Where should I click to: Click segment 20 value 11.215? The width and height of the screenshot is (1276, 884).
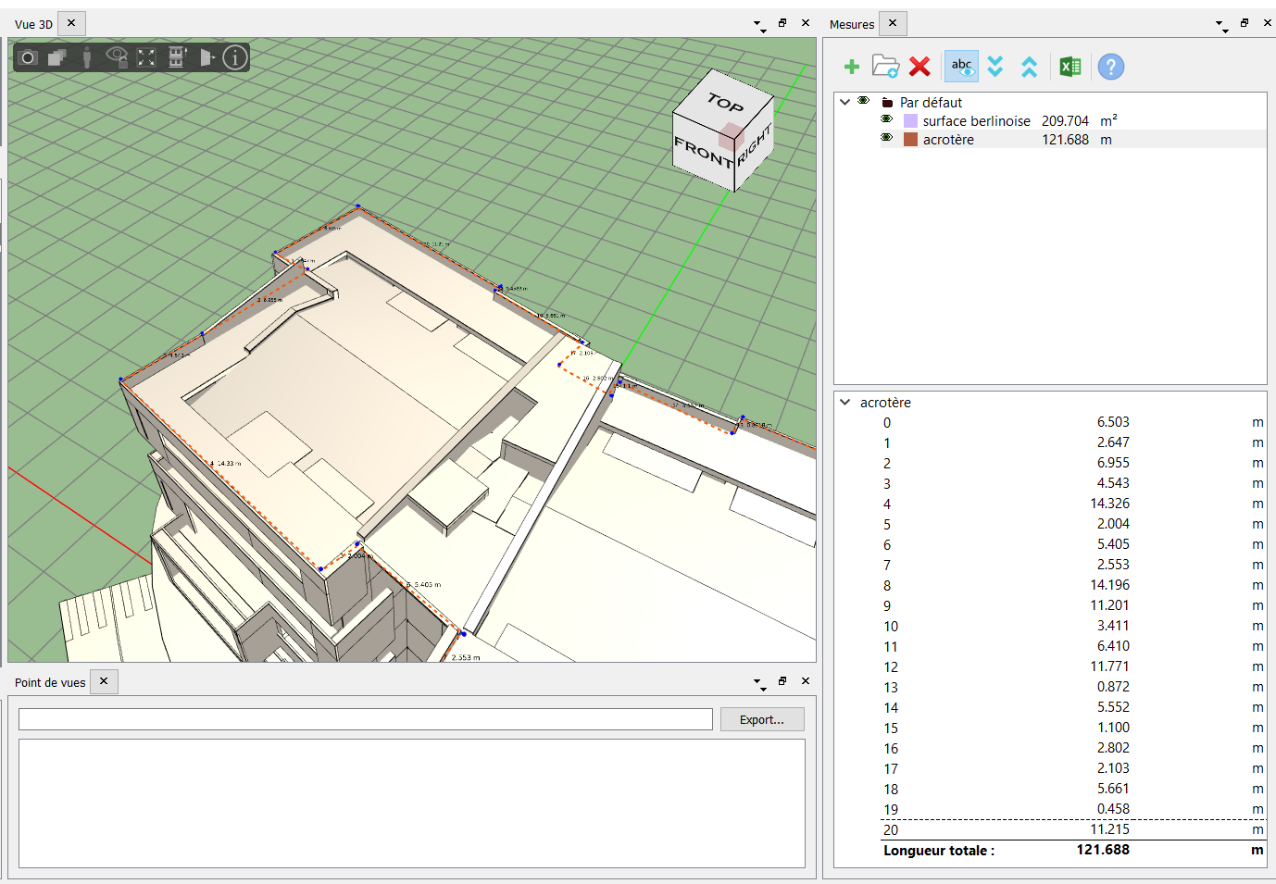tap(1109, 829)
